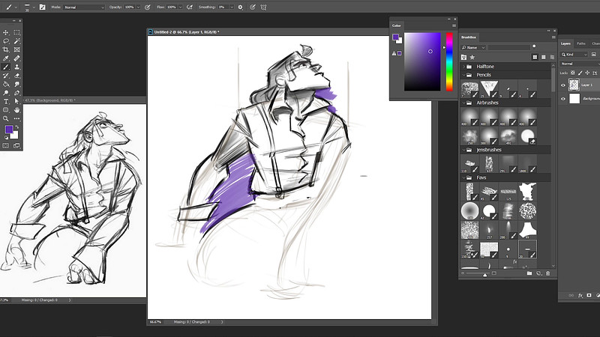Reset default foreground and background colors

coord(6,137)
